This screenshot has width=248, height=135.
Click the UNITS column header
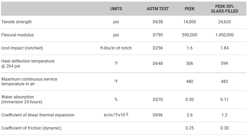[x=116, y=9]
